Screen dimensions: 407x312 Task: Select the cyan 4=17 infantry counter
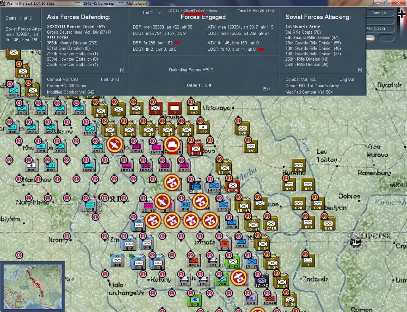point(98,147)
